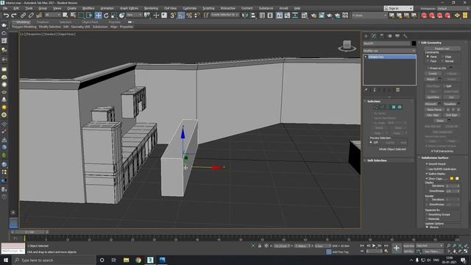This screenshot has width=471, height=265.
Task: Click Go to Start playback button
Action: (x=362, y=246)
